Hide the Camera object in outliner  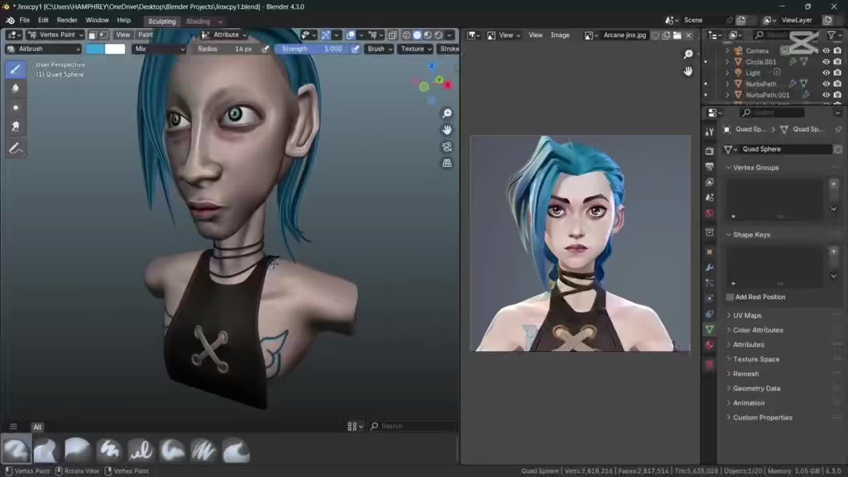pos(825,51)
